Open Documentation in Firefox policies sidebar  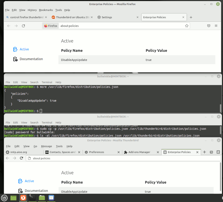28,59
